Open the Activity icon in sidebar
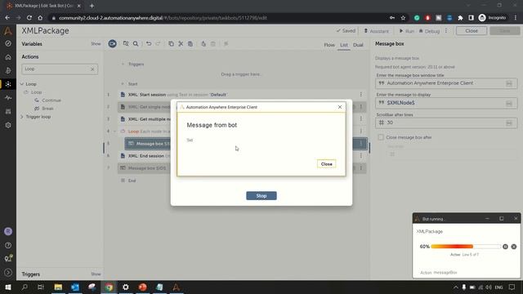Viewport: 523px width, 294px height. coord(8,98)
